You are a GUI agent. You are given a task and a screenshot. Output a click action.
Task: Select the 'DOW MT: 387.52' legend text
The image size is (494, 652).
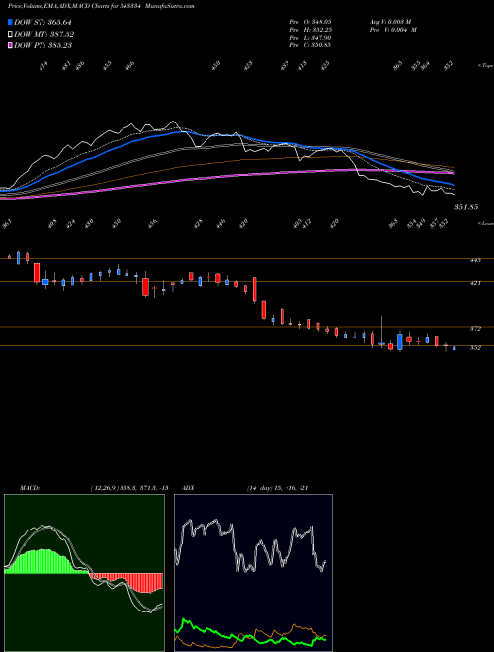pos(43,34)
